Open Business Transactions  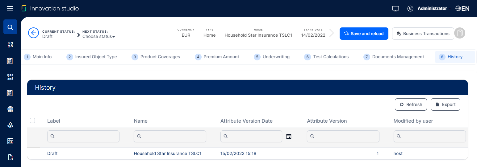(423, 34)
